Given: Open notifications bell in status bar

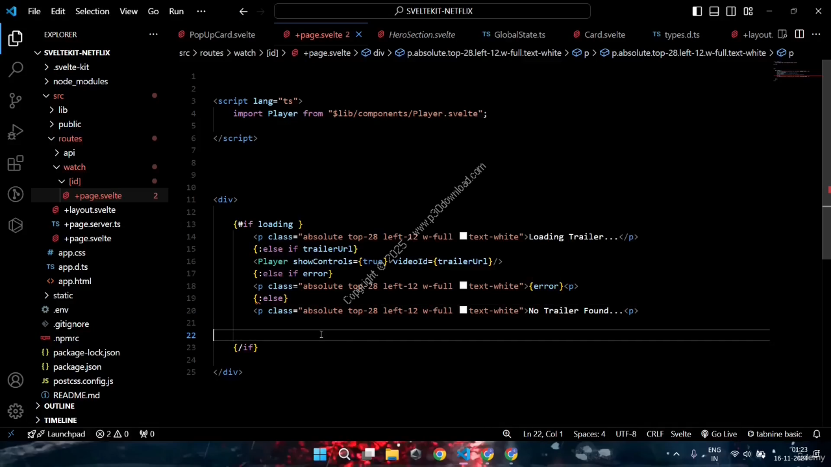Looking at the screenshot, I should coord(817,434).
